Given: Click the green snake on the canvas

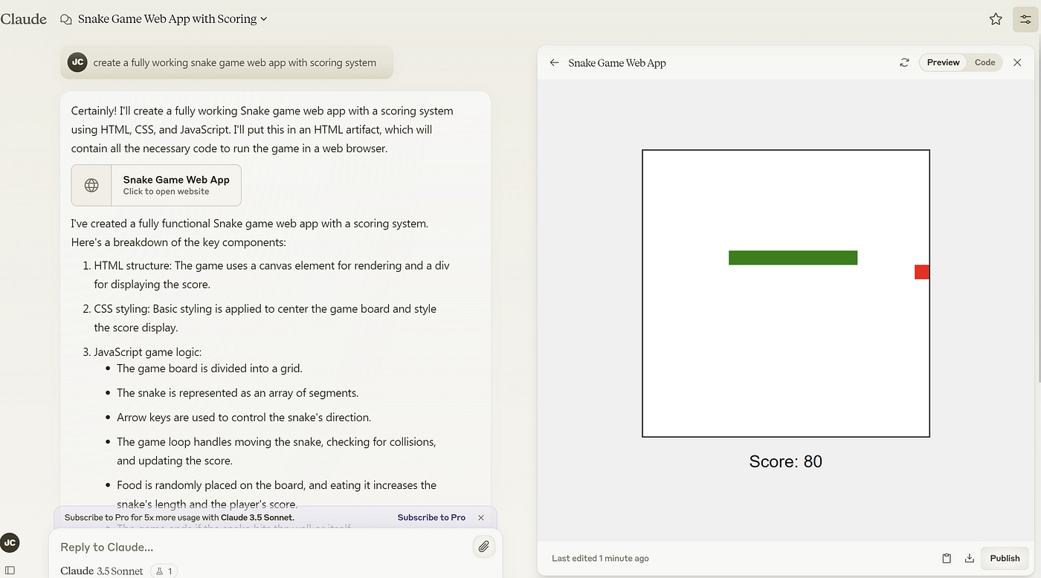Looking at the screenshot, I should coord(793,258).
